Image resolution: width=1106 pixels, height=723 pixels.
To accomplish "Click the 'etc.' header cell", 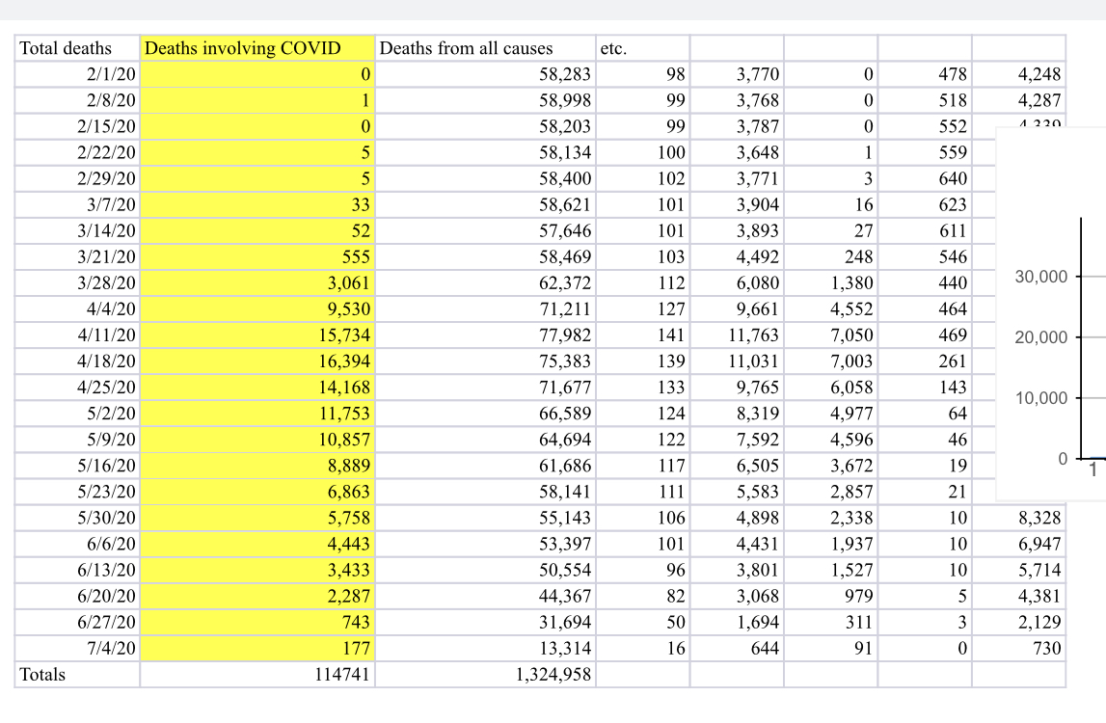I will (x=642, y=48).
